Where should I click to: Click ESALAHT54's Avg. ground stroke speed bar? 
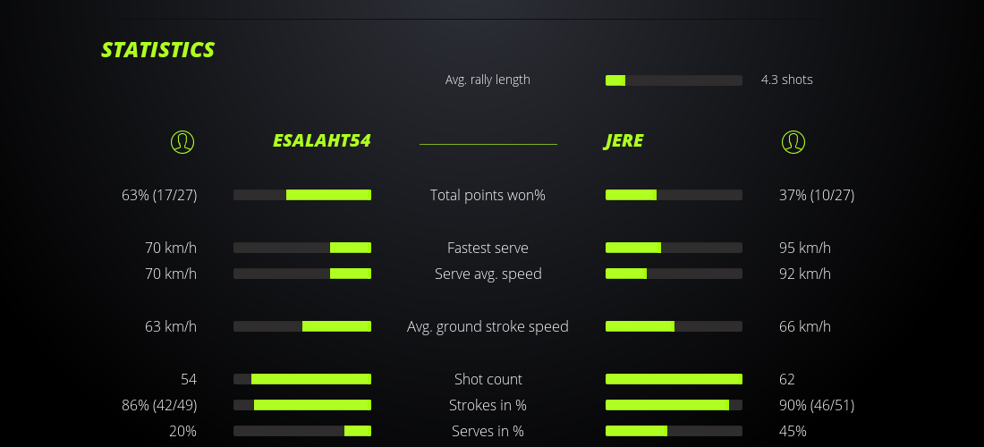point(302,326)
